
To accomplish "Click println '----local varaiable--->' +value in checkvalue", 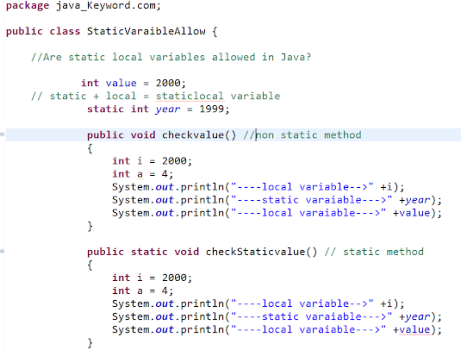I will click(x=277, y=213).
